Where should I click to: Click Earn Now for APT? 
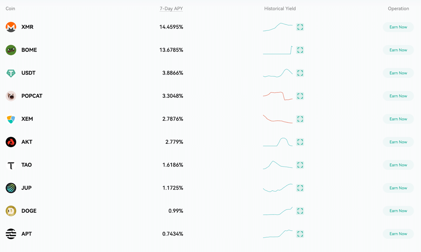point(398,234)
